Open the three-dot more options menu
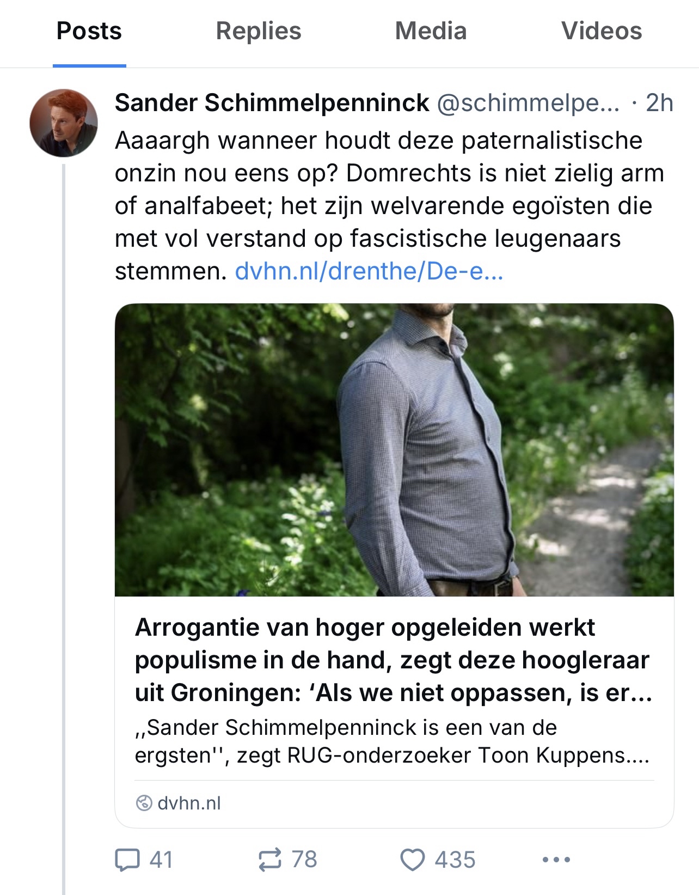The image size is (699, 895). (556, 860)
